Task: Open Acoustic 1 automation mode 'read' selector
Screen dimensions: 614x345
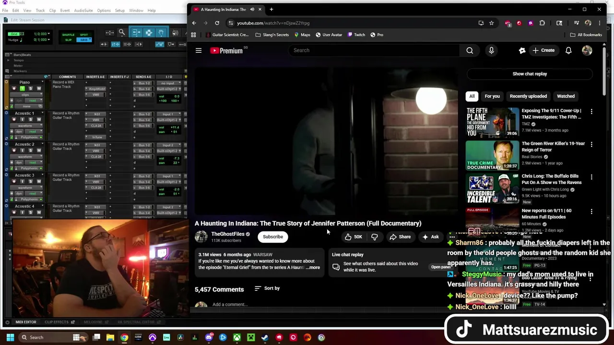Action: tap(33, 131)
